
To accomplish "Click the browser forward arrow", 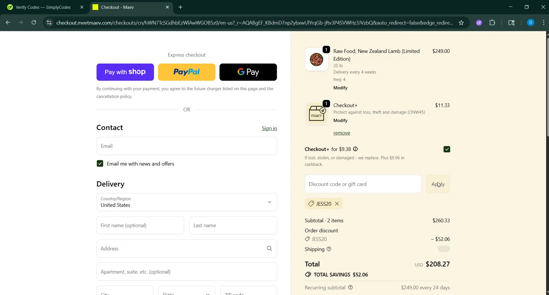I will click(21, 23).
